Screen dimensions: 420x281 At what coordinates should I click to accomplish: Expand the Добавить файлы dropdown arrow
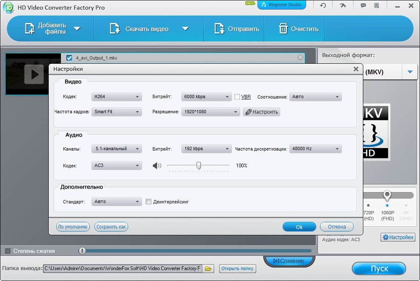(x=77, y=29)
